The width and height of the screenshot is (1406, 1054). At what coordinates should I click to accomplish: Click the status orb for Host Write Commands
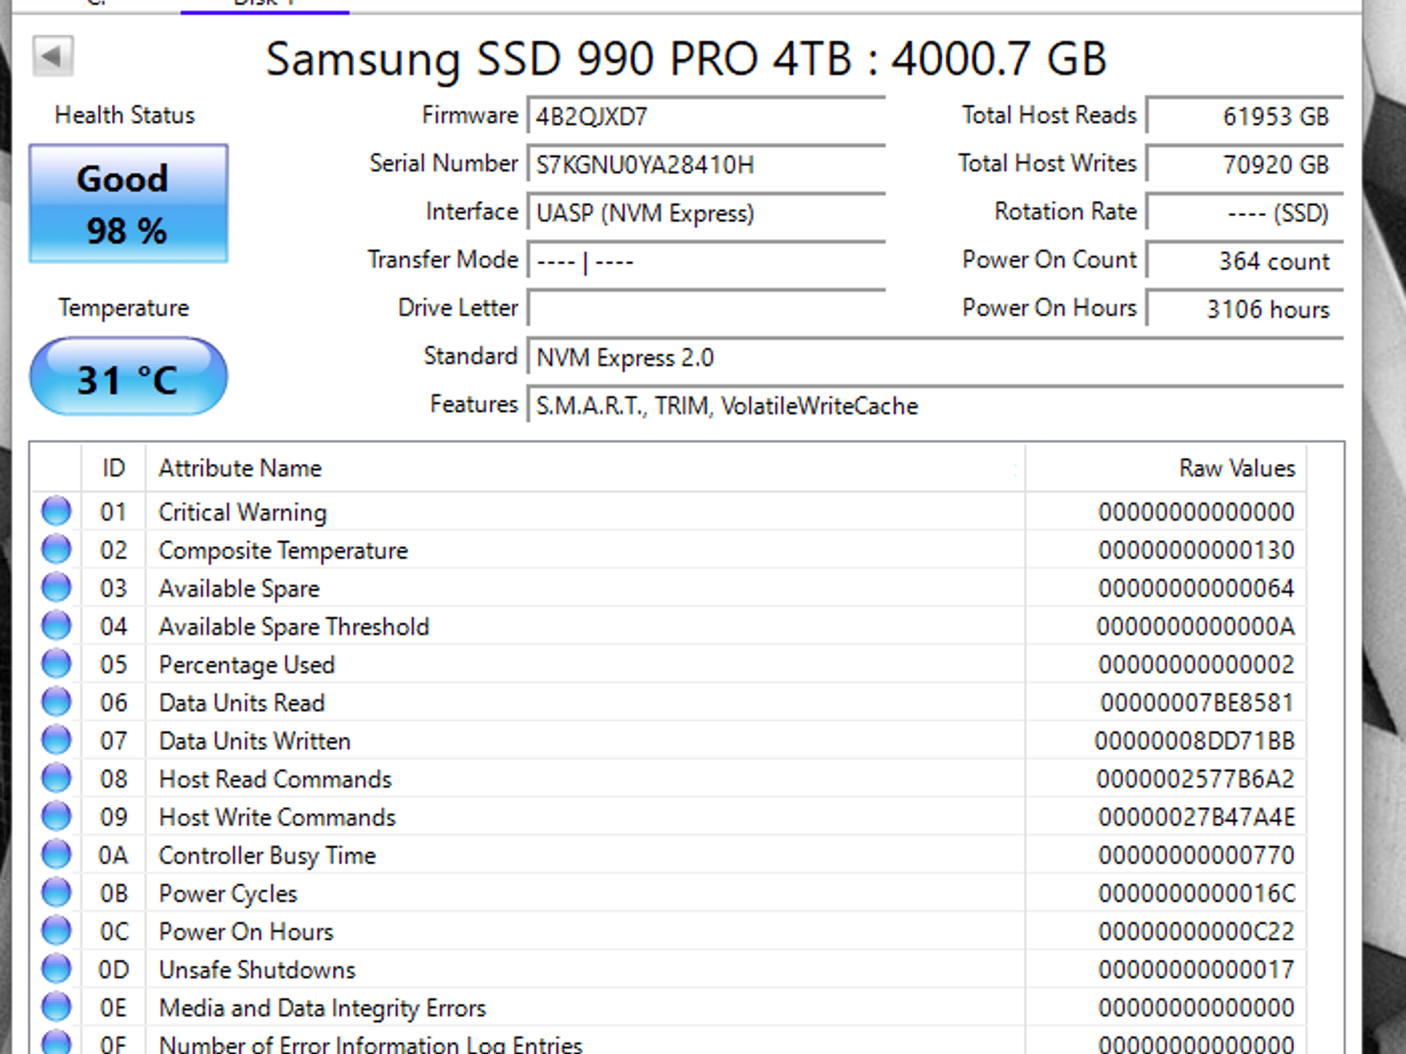(56, 817)
